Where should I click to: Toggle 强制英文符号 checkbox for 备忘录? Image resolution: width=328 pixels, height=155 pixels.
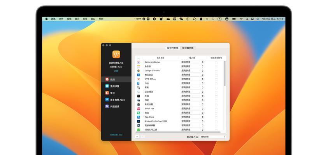click(216, 67)
